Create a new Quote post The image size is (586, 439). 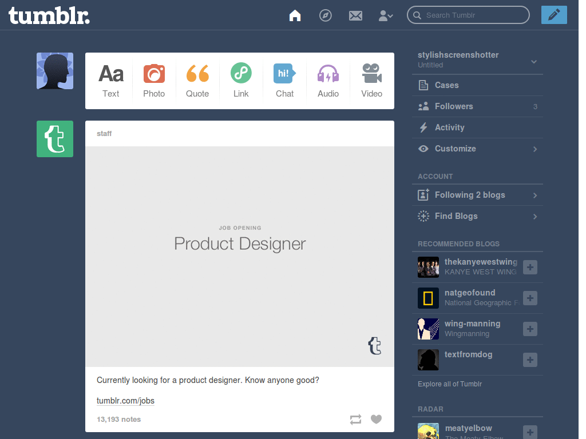pyautogui.click(x=197, y=81)
